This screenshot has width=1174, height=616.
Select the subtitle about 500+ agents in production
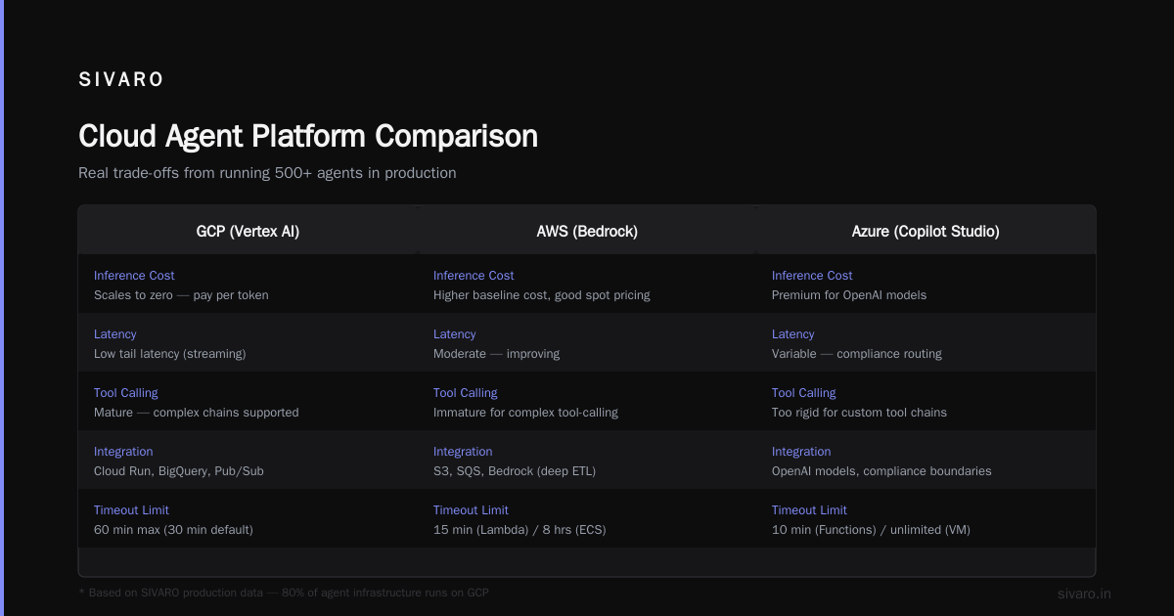(x=267, y=173)
